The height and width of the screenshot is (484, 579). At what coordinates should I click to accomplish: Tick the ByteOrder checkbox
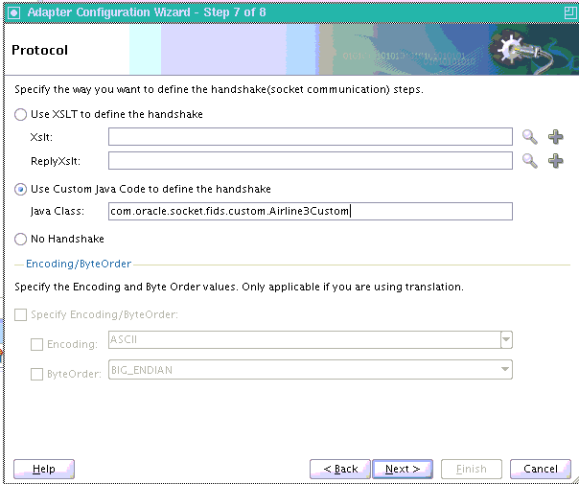coord(36,375)
